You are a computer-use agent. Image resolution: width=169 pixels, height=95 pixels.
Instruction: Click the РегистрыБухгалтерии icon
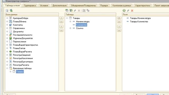[11, 61]
